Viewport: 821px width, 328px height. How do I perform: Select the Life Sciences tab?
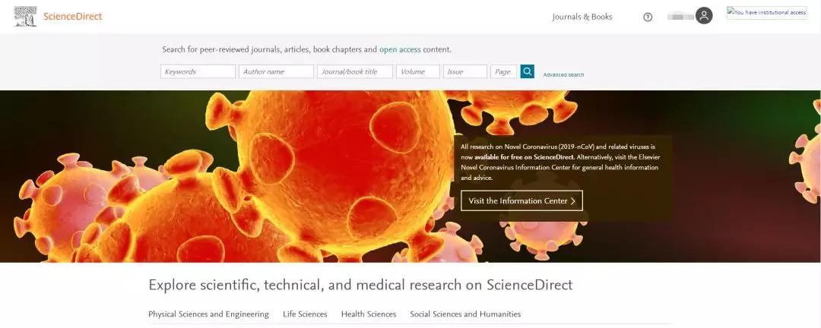click(305, 314)
